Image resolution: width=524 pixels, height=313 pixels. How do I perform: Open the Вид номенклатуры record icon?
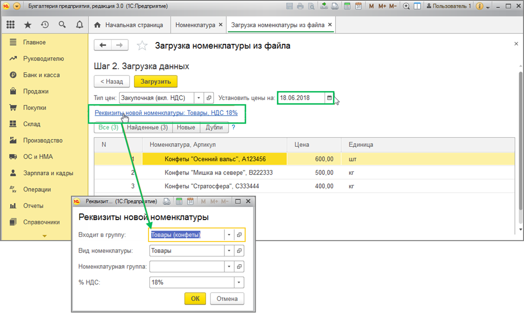coord(239,250)
